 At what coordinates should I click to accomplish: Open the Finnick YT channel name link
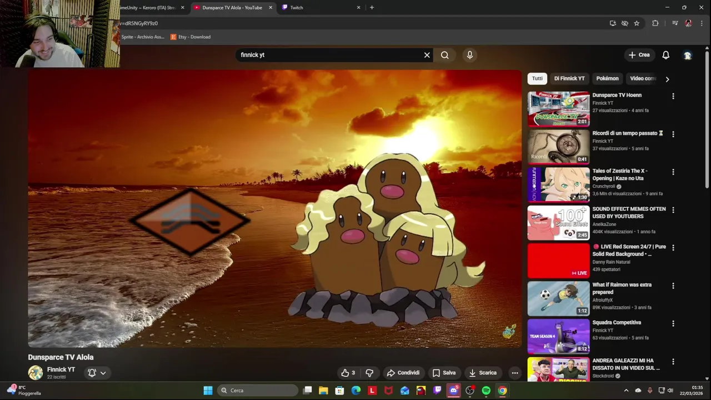(61, 369)
